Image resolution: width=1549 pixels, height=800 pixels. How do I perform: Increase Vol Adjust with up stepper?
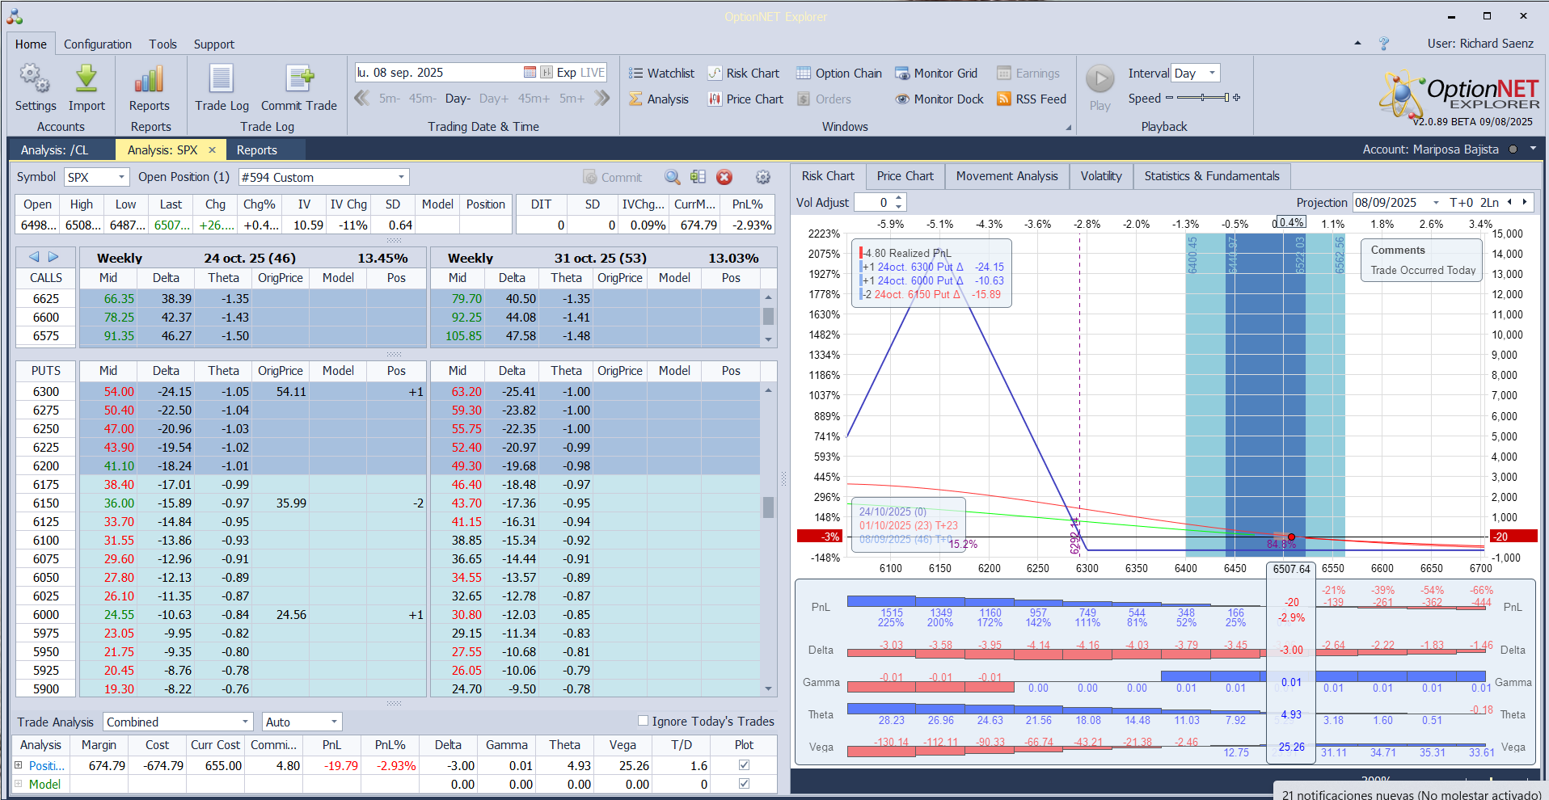point(899,198)
